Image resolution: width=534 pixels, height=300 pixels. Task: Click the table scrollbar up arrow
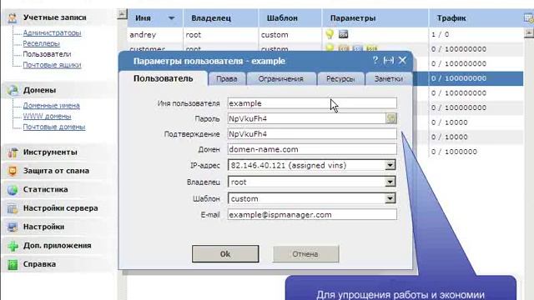(528, 32)
